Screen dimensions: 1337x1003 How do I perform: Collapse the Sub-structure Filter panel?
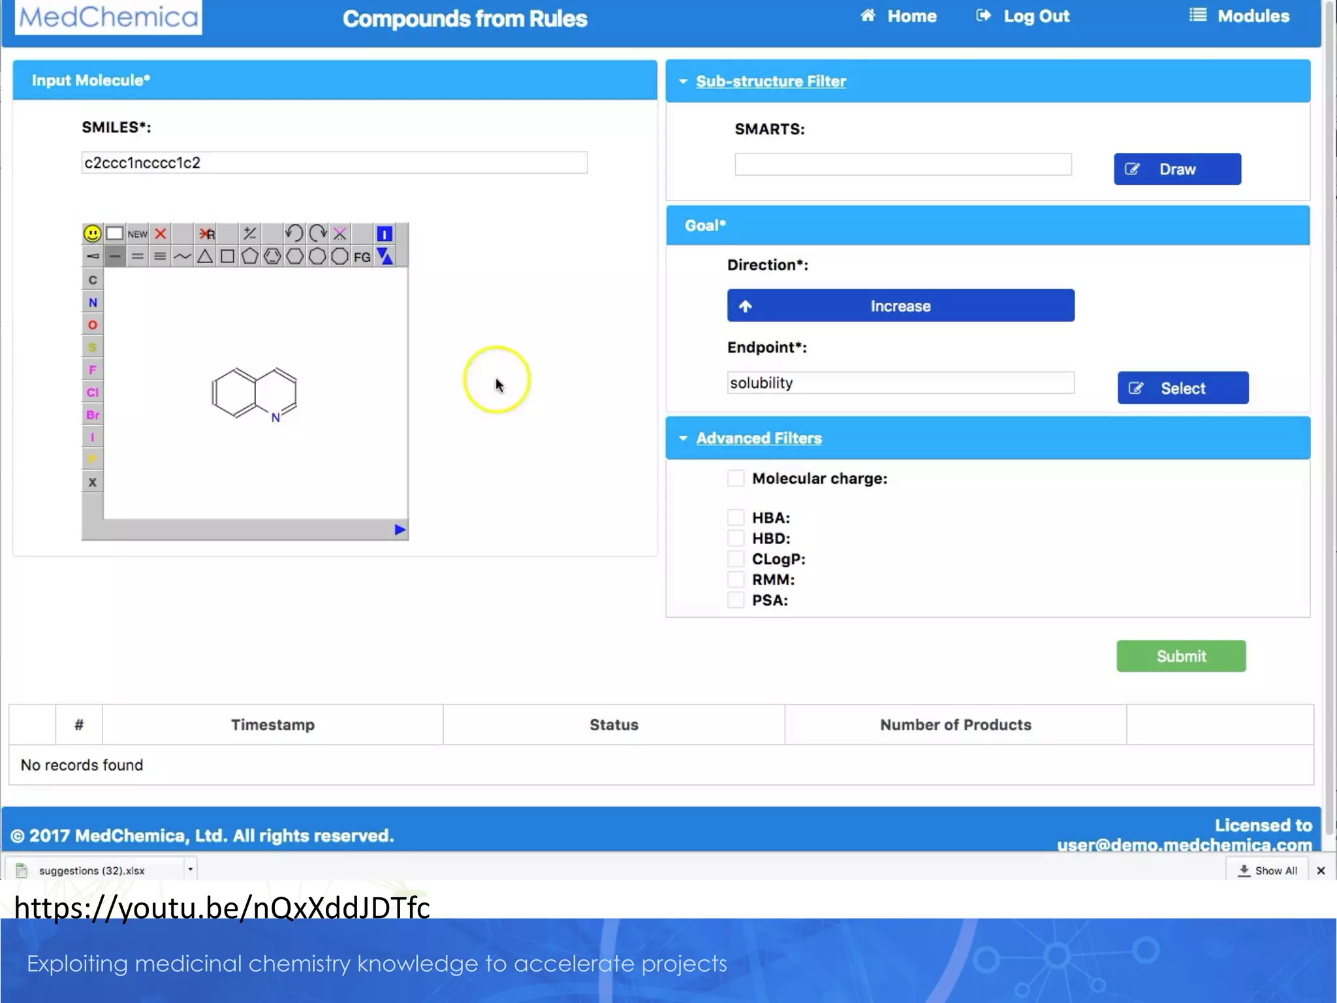click(x=770, y=82)
